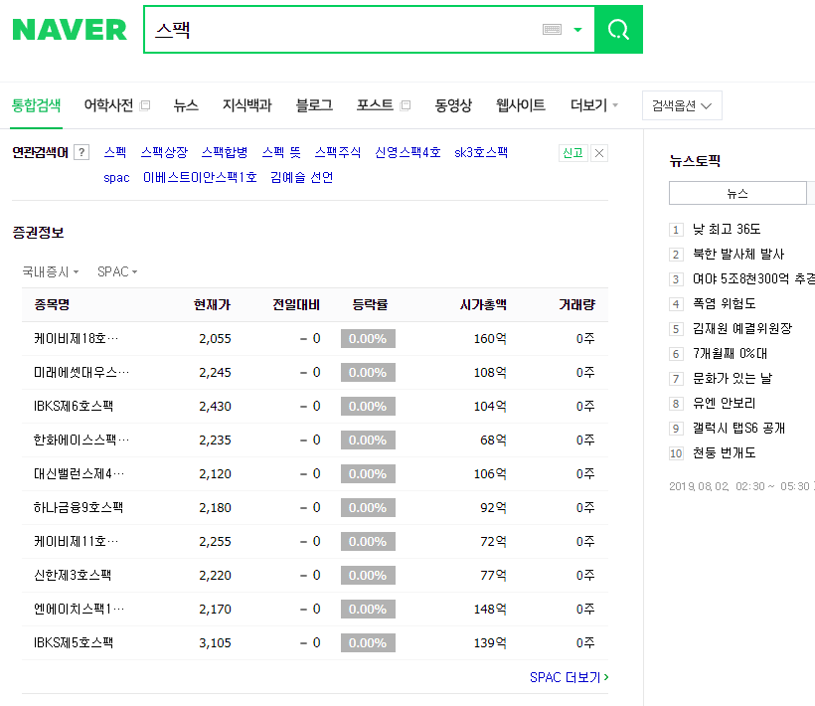Image resolution: width=815 pixels, height=706 pixels.
Task: Click the green search magnifier button
Action: coord(618,30)
